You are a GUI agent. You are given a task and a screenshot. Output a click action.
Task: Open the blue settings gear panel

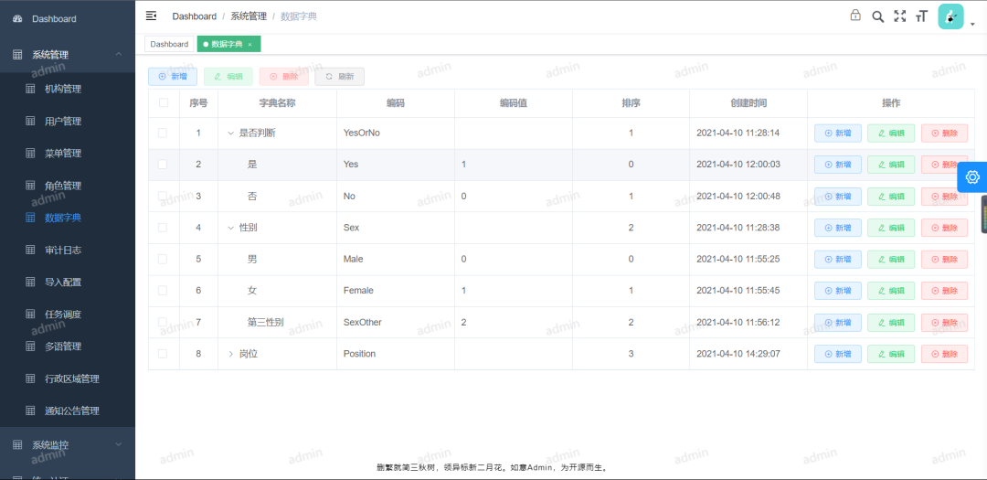tap(971, 176)
